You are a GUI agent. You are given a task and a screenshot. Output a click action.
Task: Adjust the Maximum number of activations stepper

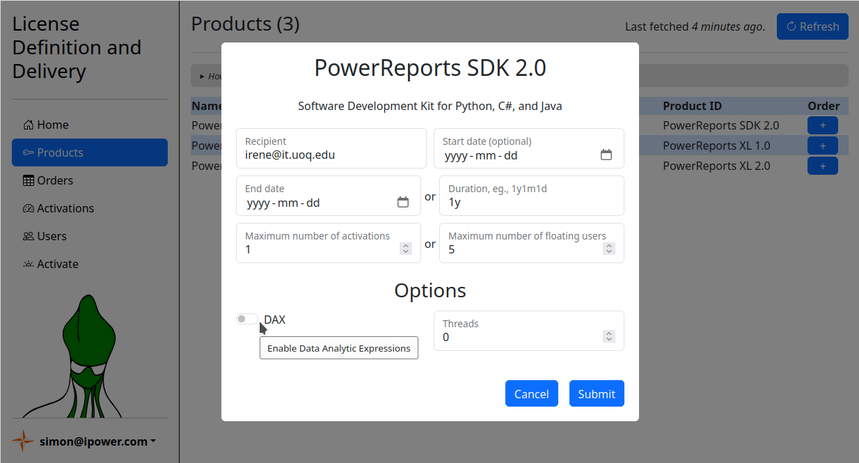point(406,249)
